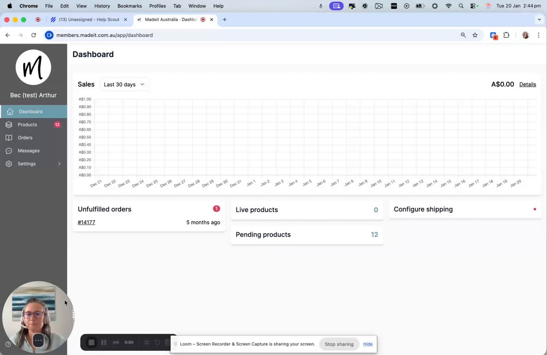Click the Pending products card
The image size is (547, 355).
(307, 235)
